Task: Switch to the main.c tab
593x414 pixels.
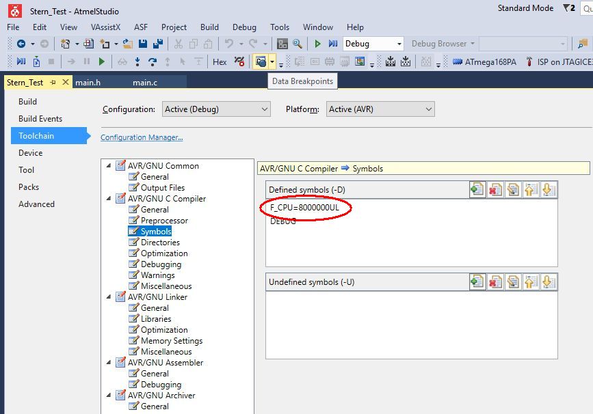Action: [x=145, y=83]
